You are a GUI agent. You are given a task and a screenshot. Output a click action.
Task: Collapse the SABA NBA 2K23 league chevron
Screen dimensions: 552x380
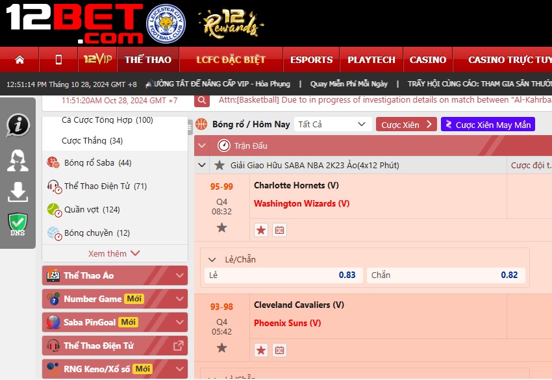tap(202, 165)
